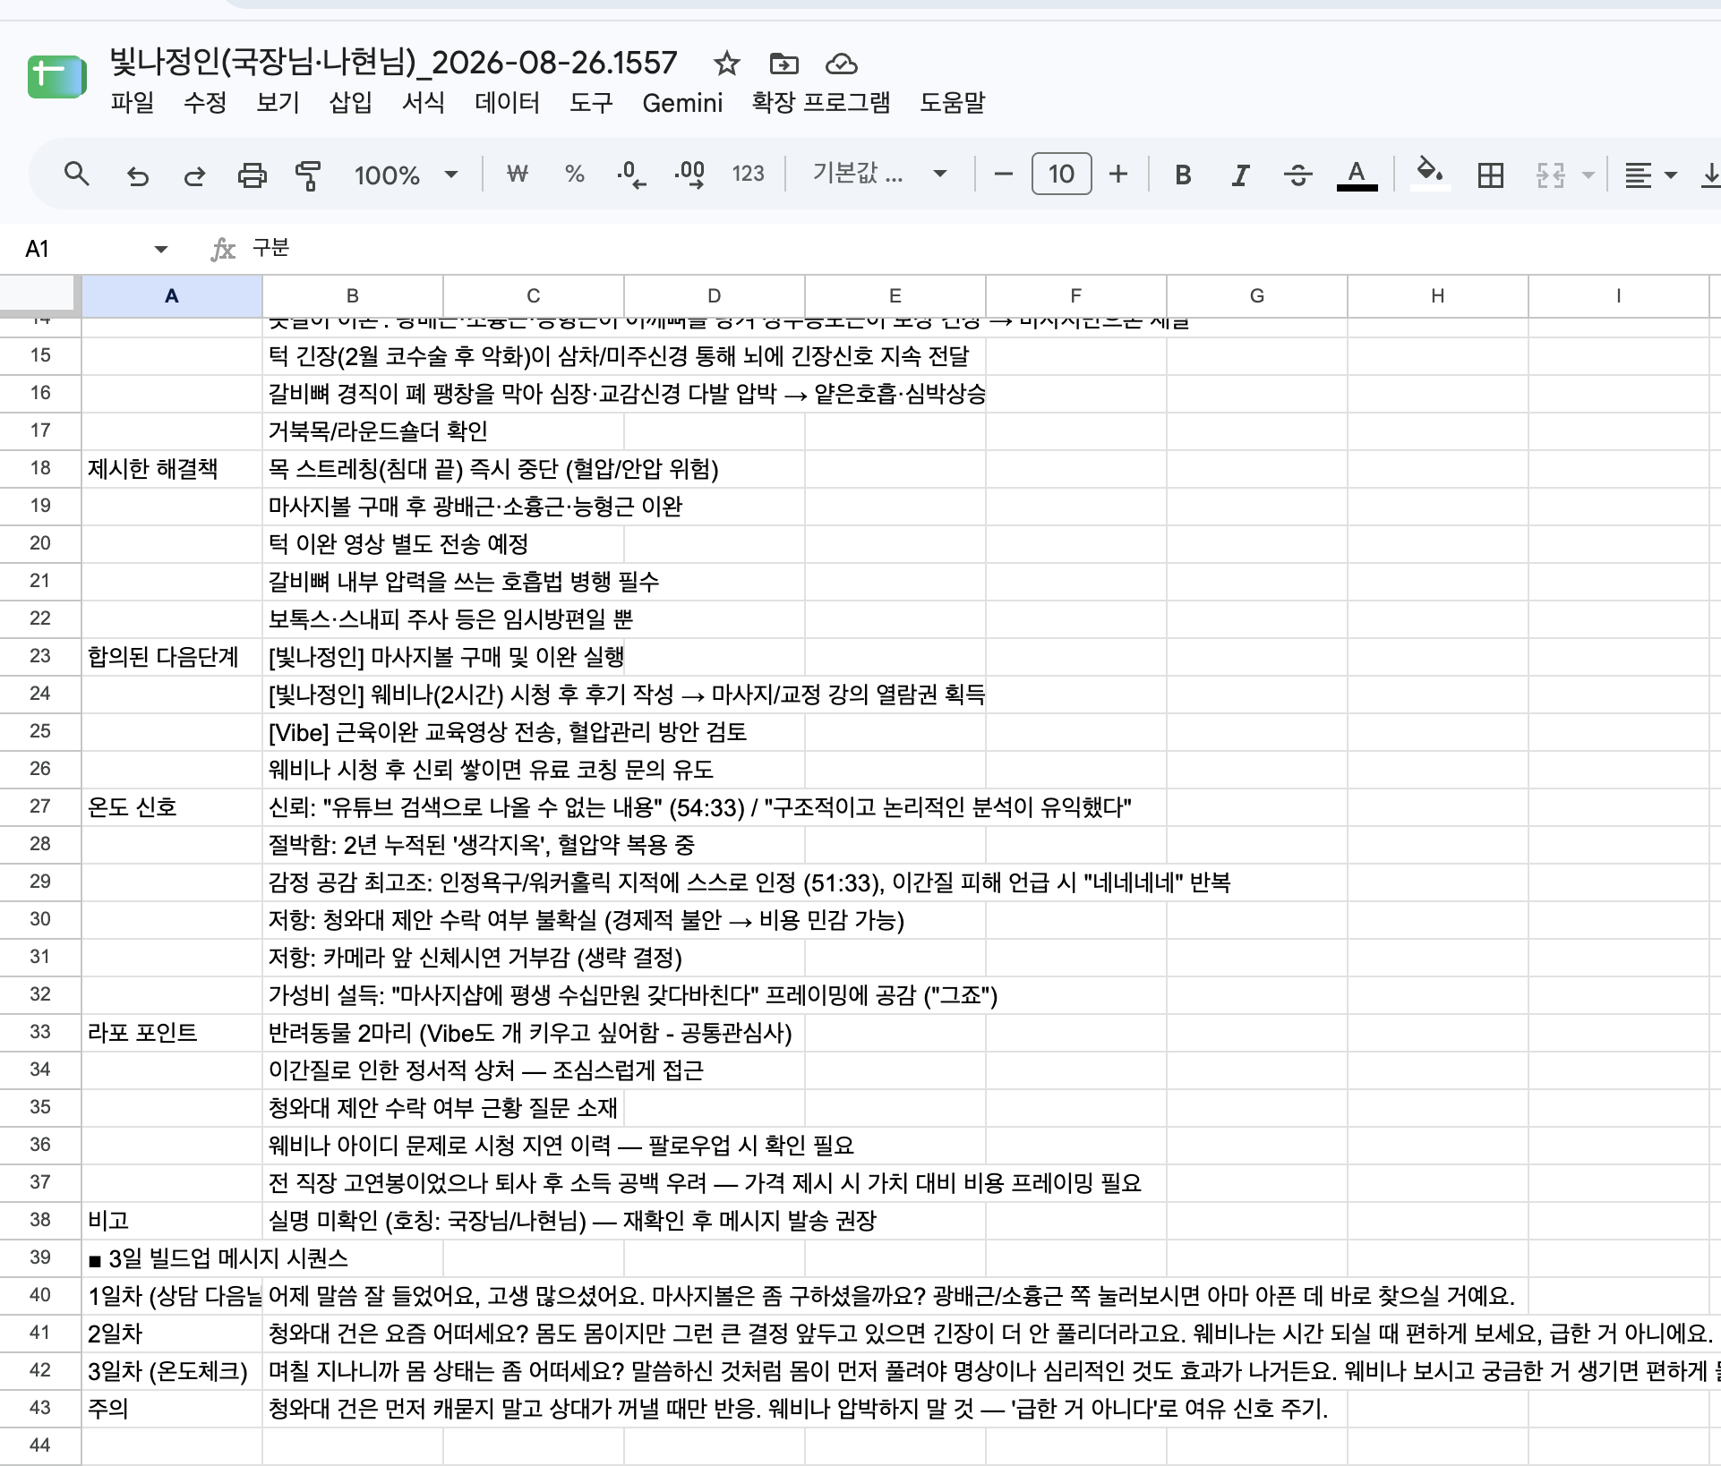Image resolution: width=1721 pixels, height=1466 pixels.
Task: Decrease decimal places
Action: 631,174
